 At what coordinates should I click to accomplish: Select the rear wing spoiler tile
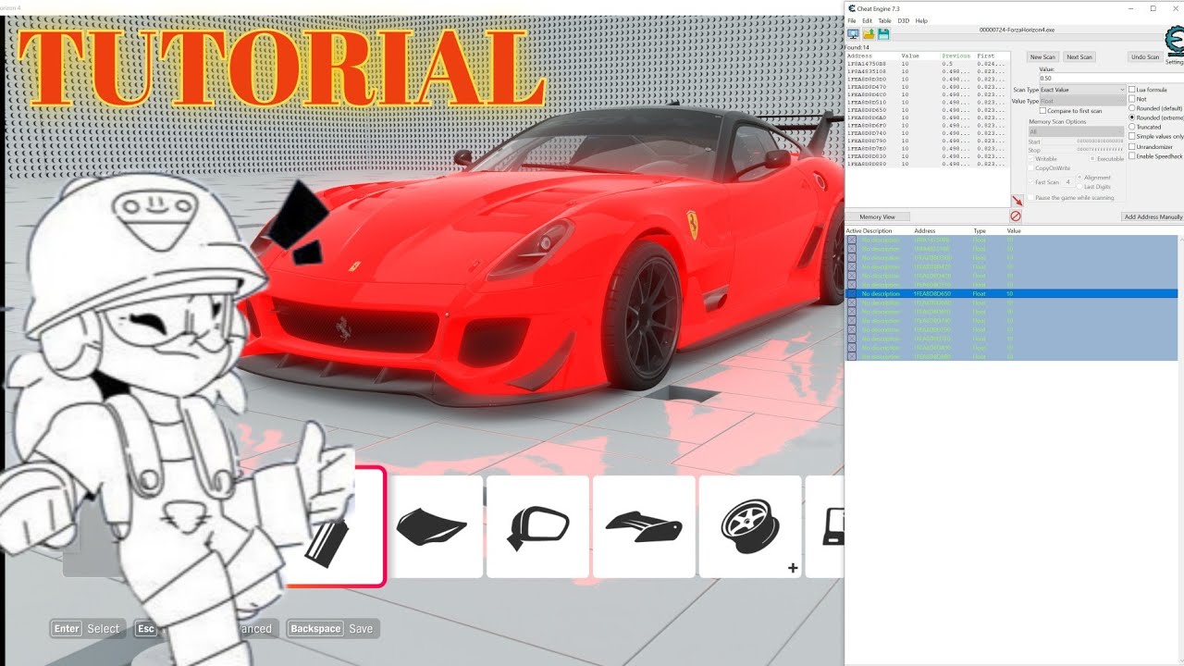coord(644,526)
